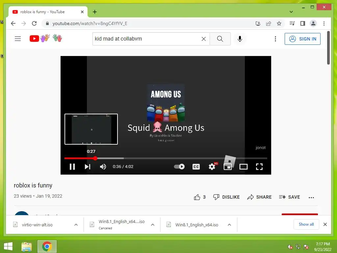The width and height of the screenshot is (337, 253).
Task: Close the downloads bar
Action: 325,224
